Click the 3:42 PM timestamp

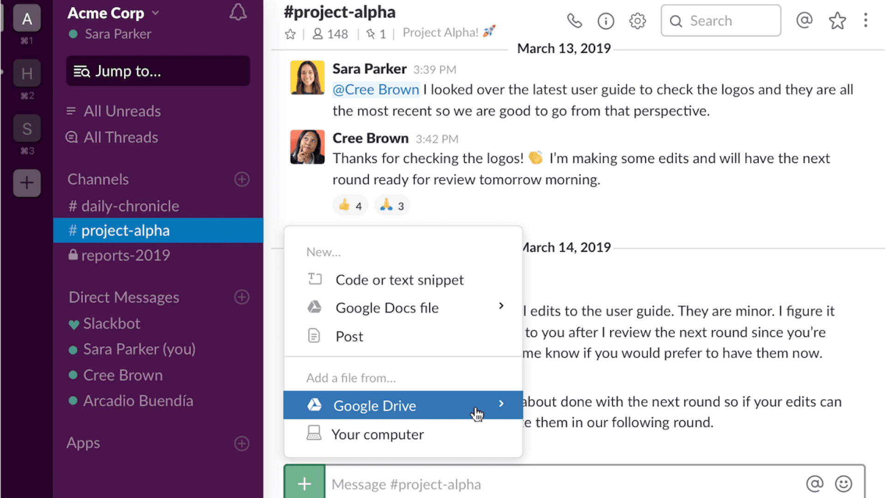click(x=437, y=139)
